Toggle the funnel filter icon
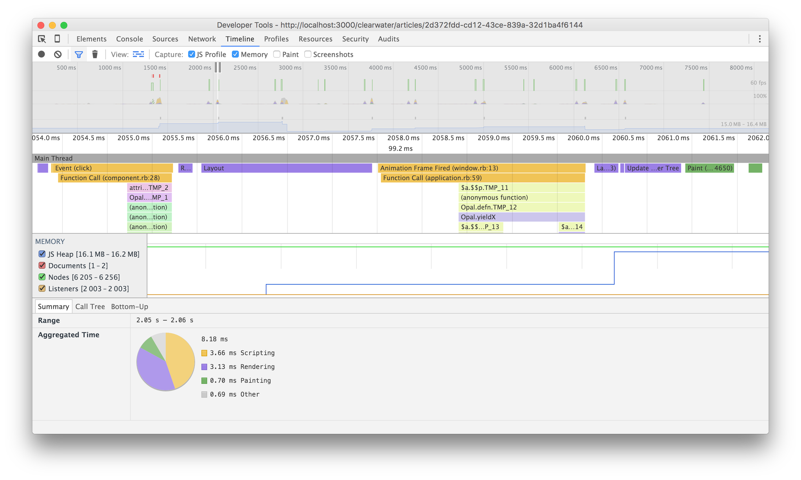The width and height of the screenshot is (801, 480). coord(79,54)
